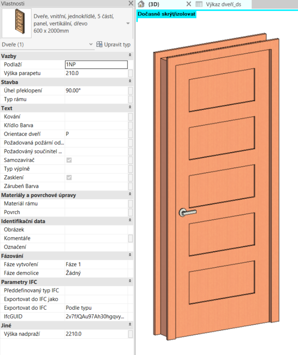Collapse the Text properties group
Screen dimensions: 298x355
[x=130, y=108]
